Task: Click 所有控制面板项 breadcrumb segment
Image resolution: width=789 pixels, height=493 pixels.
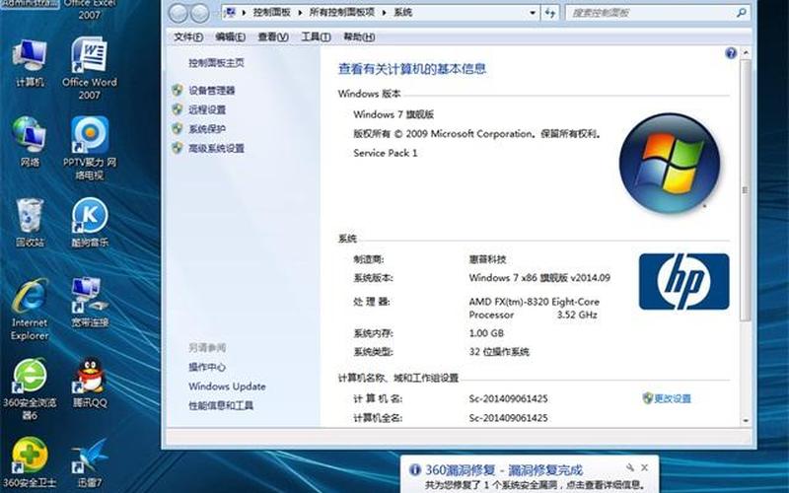Action: (x=341, y=12)
